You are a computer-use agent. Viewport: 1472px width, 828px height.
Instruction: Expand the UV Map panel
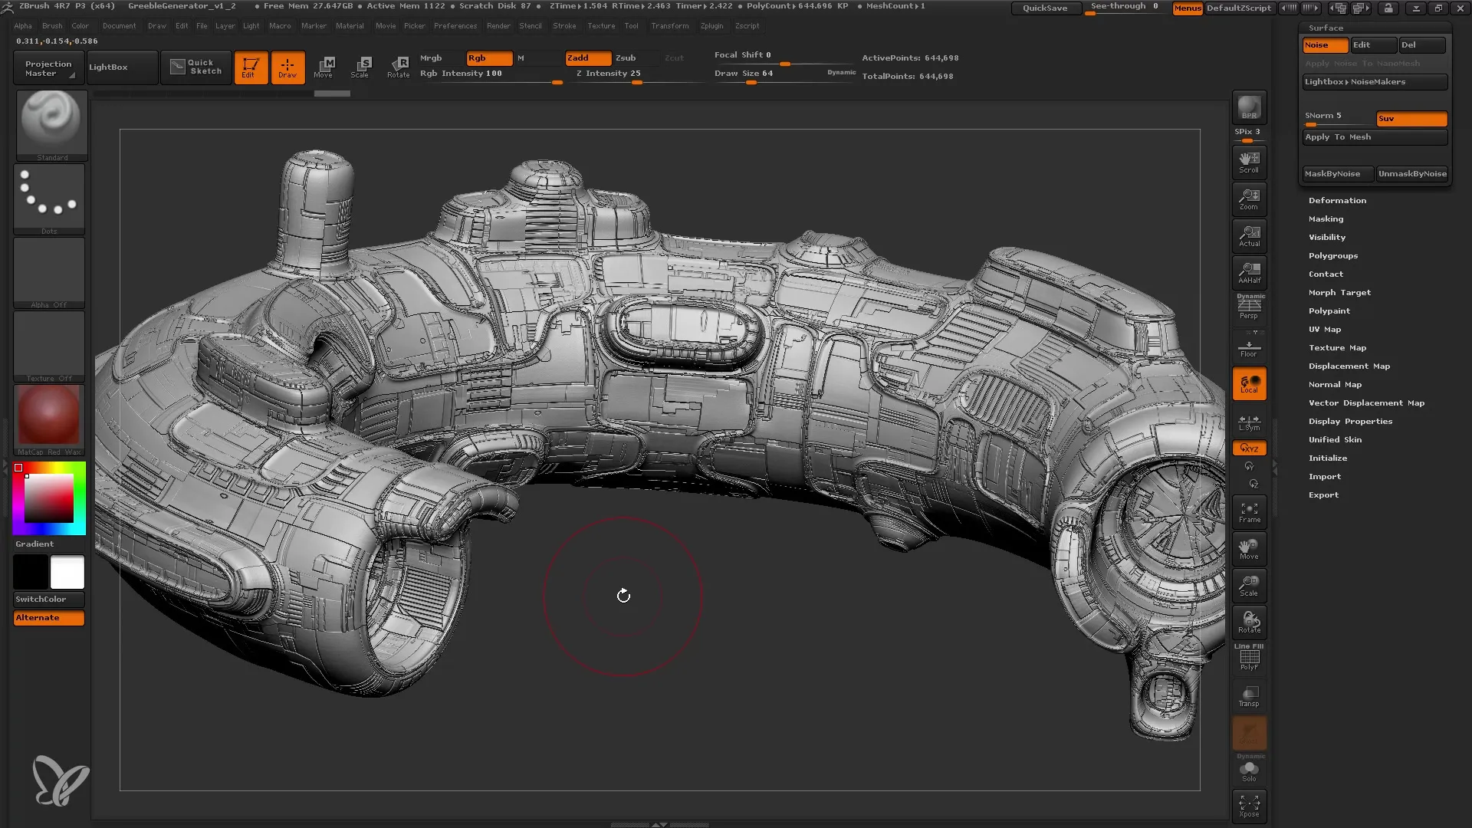point(1324,329)
